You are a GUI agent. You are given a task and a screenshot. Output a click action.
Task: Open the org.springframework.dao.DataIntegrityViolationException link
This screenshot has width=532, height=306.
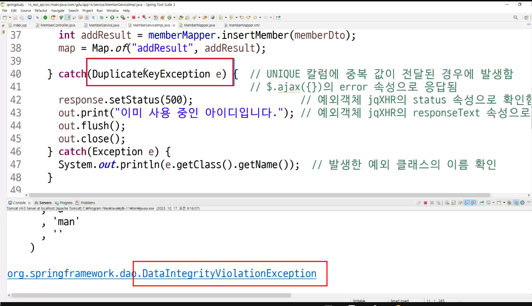[162, 274]
